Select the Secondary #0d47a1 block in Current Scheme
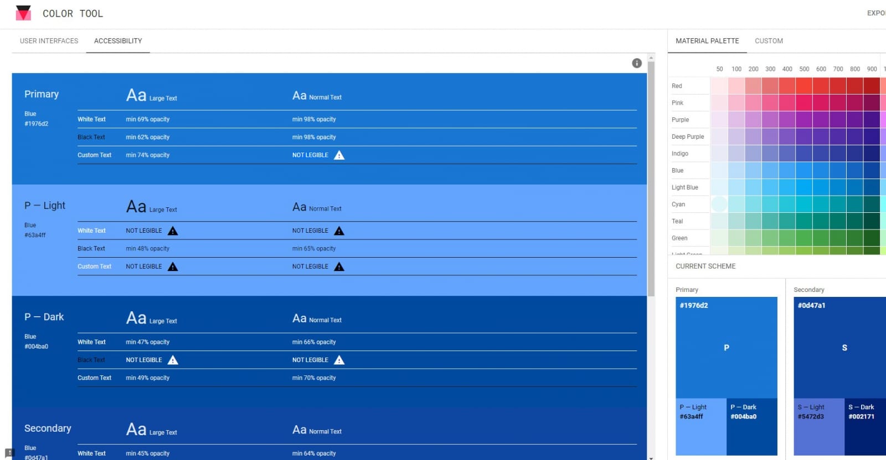The image size is (886, 460). (840, 348)
